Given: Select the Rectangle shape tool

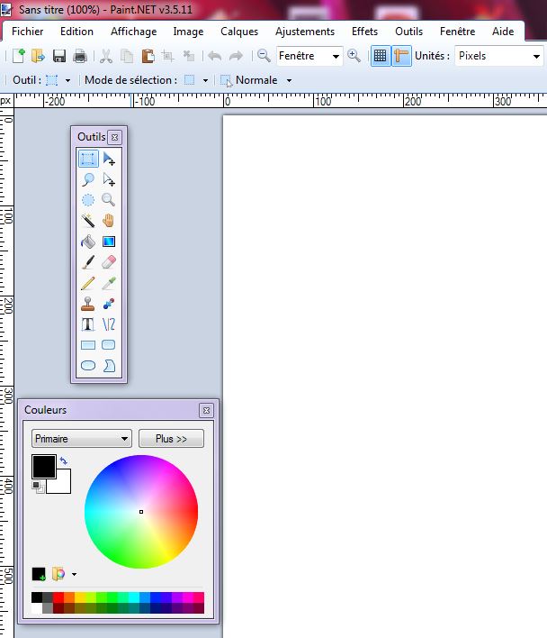Looking at the screenshot, I should tap(88, 345).
